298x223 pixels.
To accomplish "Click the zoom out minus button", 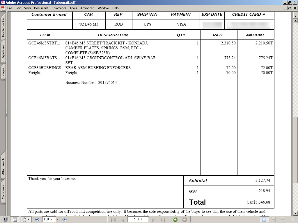I will tap(37, 220).
